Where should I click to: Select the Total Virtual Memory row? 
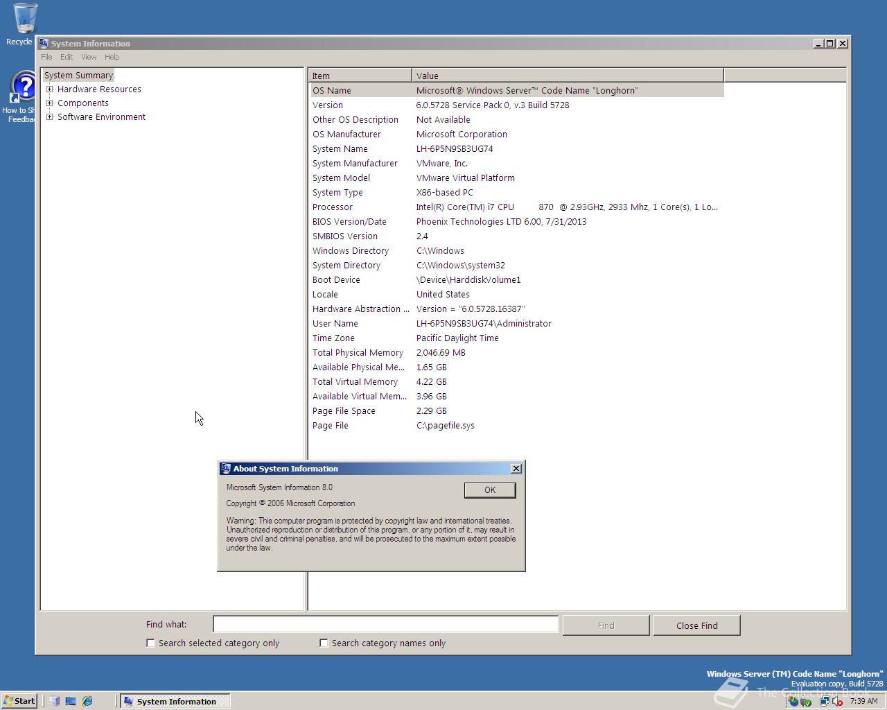(x=516, y=381)
